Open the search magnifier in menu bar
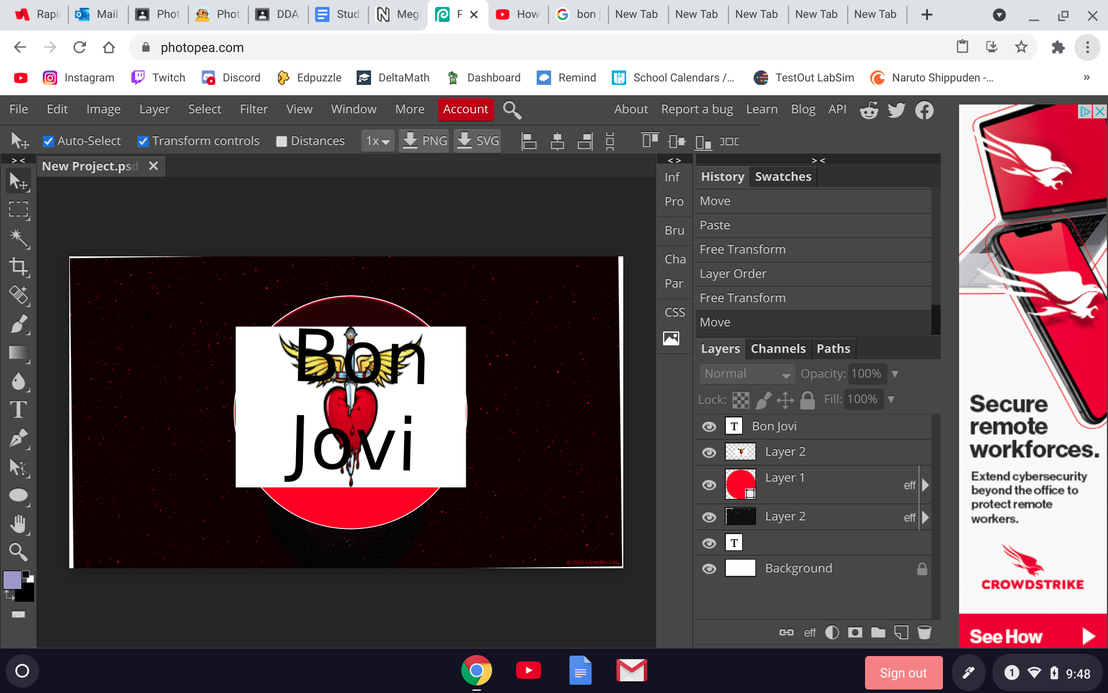 pos(512,110)
